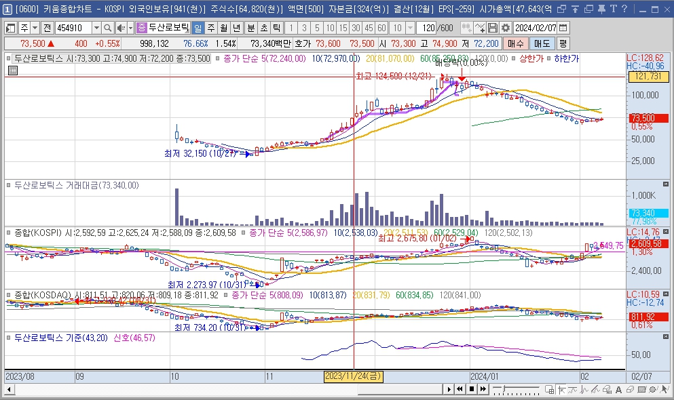Click the popup window icon in the title bar
The image size is (674, 400).
pos(561,9)
